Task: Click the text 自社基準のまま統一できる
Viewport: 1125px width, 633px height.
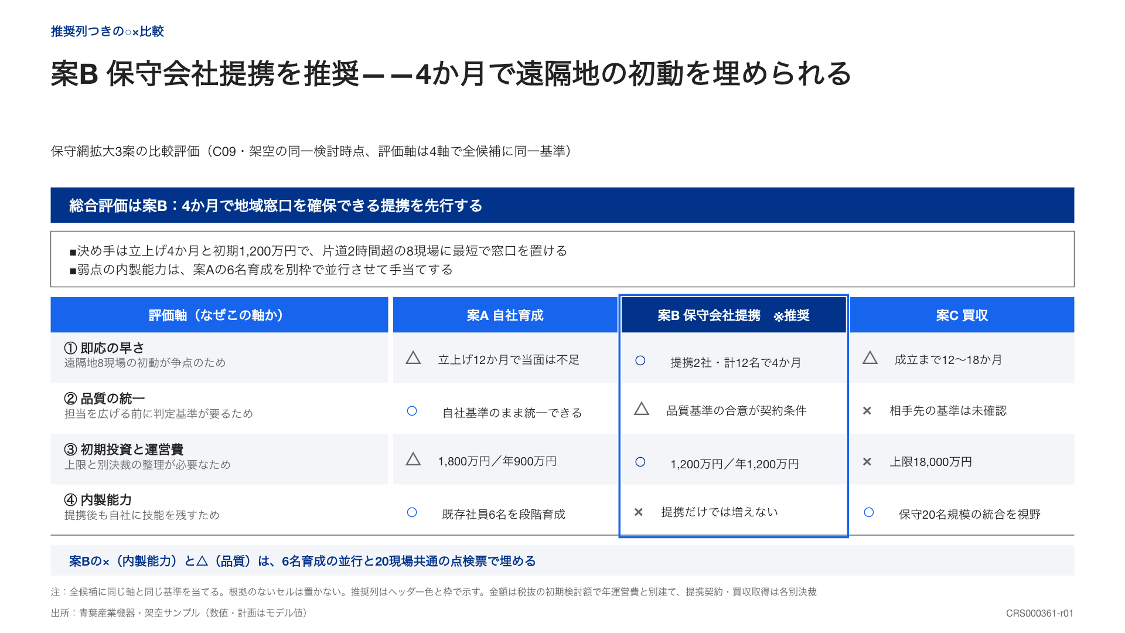Action: [x=512, y=413]
